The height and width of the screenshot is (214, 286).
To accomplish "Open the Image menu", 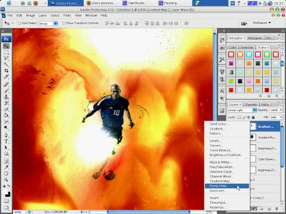I will (x=30, y=15).
